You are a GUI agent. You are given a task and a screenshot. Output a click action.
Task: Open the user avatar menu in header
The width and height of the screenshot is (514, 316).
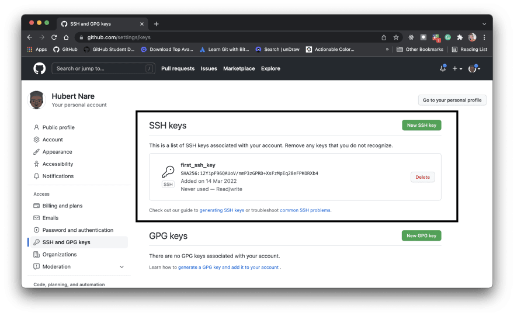[x=474, y=68]
